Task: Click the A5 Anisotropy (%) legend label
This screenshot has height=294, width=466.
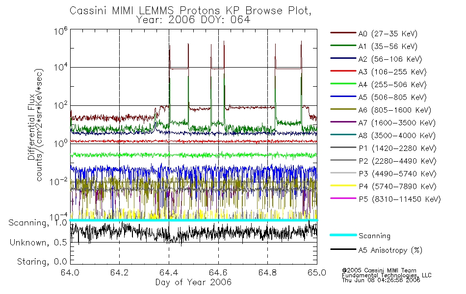Action: 390,250
